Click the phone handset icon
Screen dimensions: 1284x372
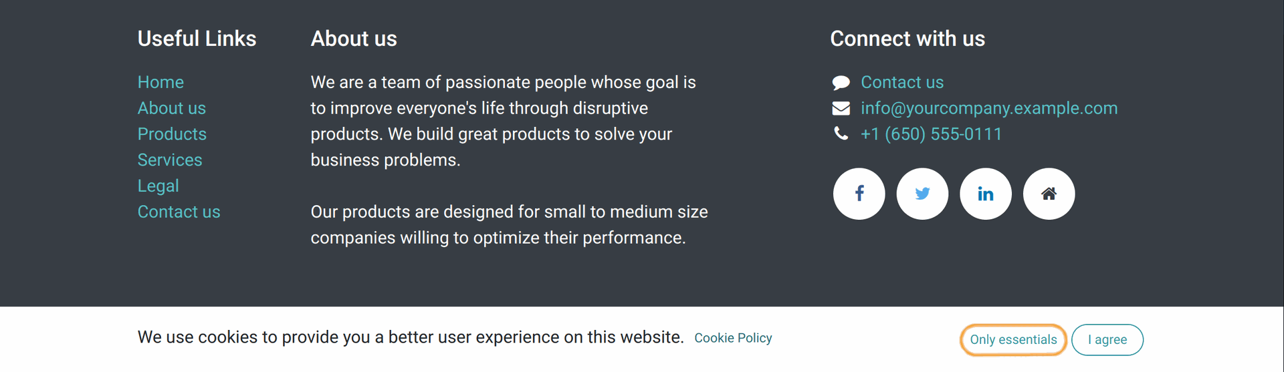(841, 134)
